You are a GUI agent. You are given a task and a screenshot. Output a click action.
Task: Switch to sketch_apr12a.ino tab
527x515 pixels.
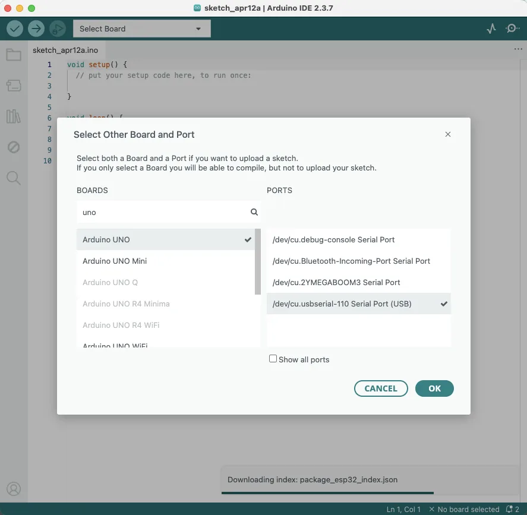pos(65,50)
